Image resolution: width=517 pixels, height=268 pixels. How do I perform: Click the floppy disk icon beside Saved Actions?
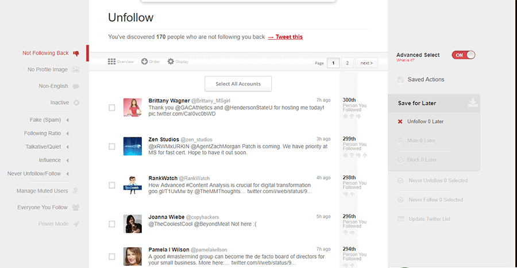coord(400,79)
